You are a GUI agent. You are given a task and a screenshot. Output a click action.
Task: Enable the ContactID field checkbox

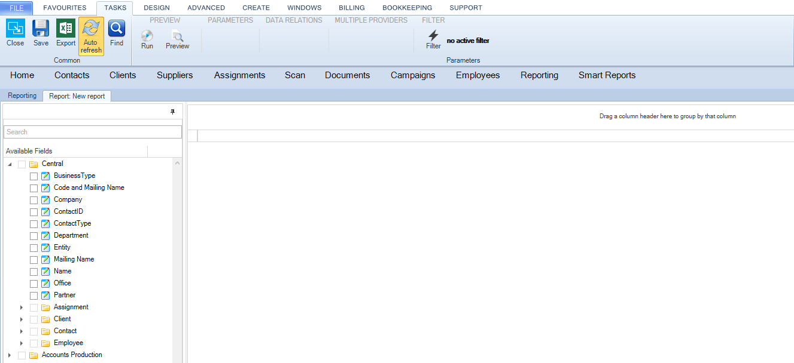point(34,212)
